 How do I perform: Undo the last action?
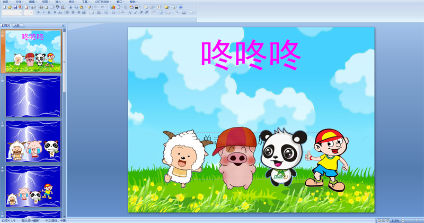click(x=95, y=7)
